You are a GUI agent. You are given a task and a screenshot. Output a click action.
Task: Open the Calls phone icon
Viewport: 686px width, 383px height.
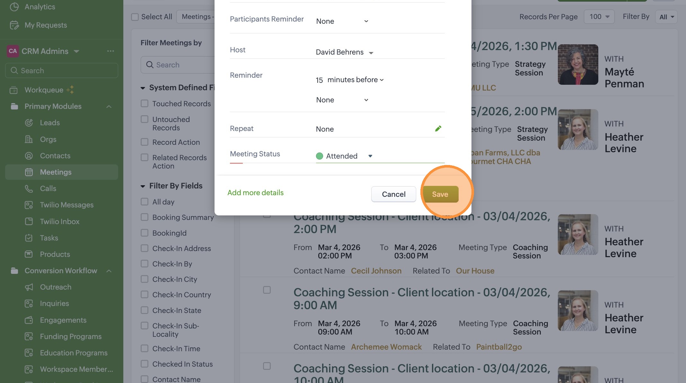(x=29, y=189)
